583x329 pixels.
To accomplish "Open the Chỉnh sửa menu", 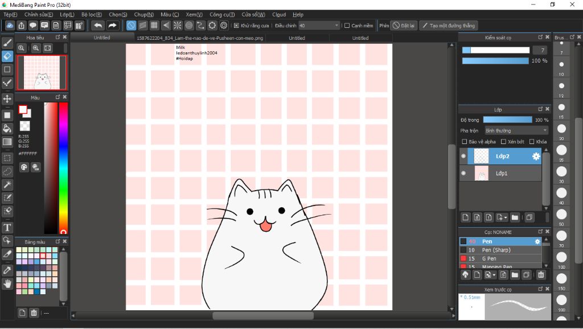I will point(39,14).
